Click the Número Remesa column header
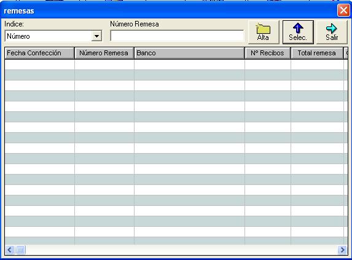The image size is (352, 260). coord(104,53)
